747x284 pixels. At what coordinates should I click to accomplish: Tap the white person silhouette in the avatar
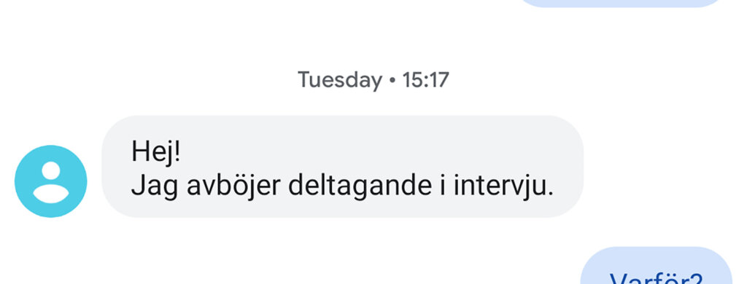(51, 182)
